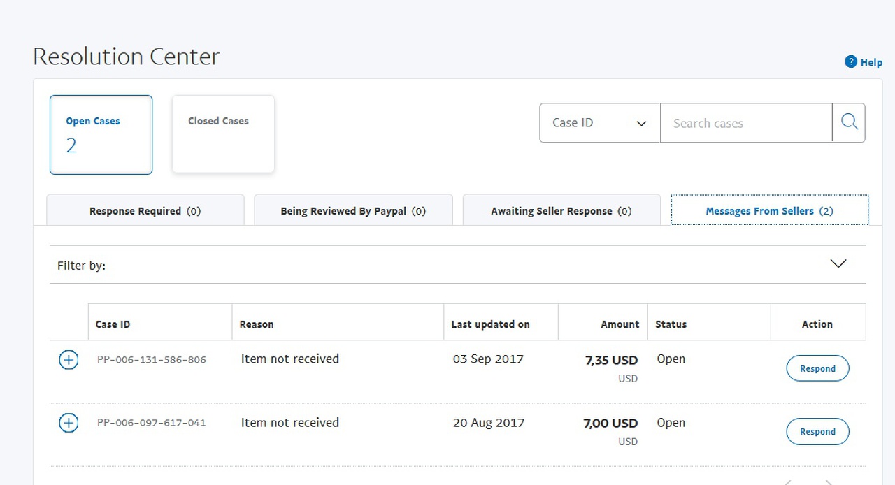Select the Messages From Sellers tab
The height and width of the screenshot is (485, 895).
coord(769,211)
